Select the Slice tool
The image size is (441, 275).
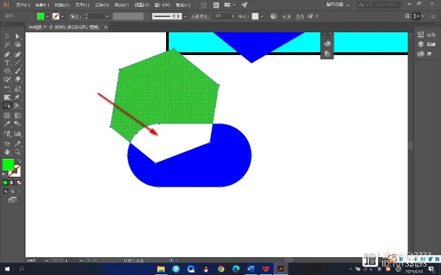[x=17, y=144]
